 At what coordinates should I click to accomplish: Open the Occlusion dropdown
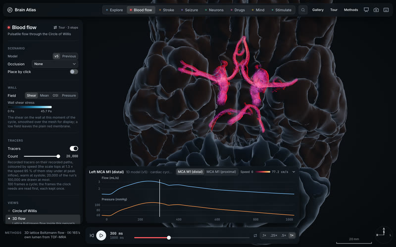click(55, 64)
